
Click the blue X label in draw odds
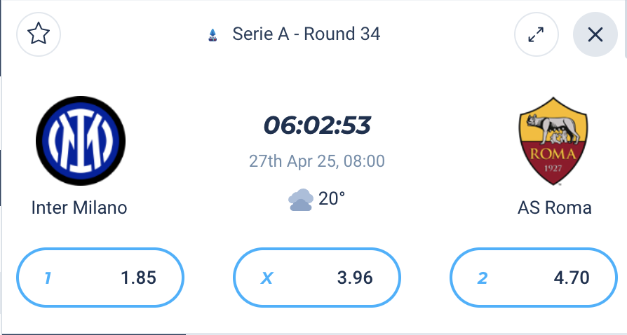tap(267, 278)
